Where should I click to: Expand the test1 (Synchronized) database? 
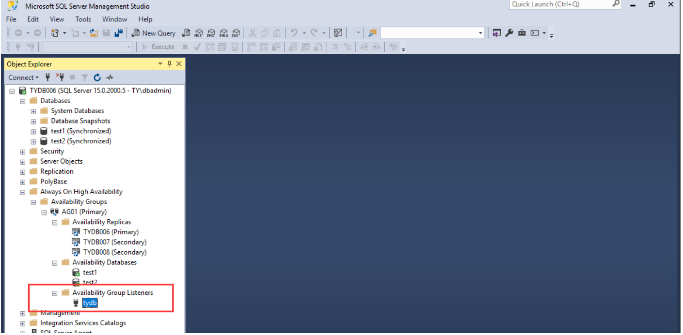coord(33,131)
